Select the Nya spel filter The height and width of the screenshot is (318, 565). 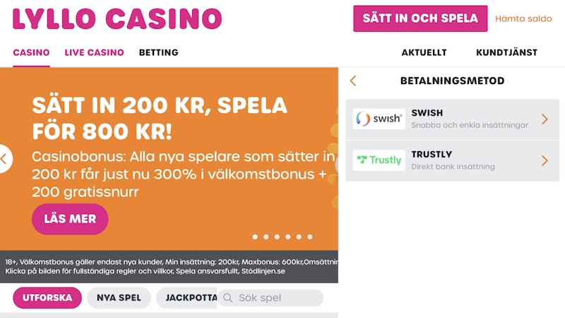point(119,298)
